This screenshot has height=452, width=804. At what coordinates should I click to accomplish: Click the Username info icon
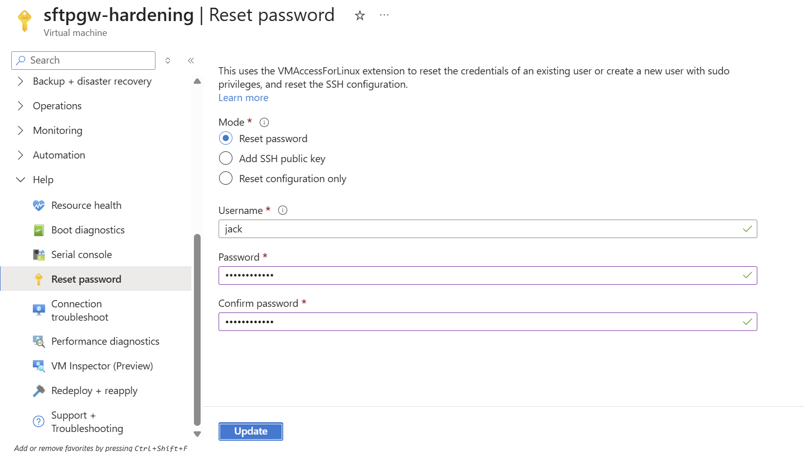pyautogui.click(x=283, y=210)
